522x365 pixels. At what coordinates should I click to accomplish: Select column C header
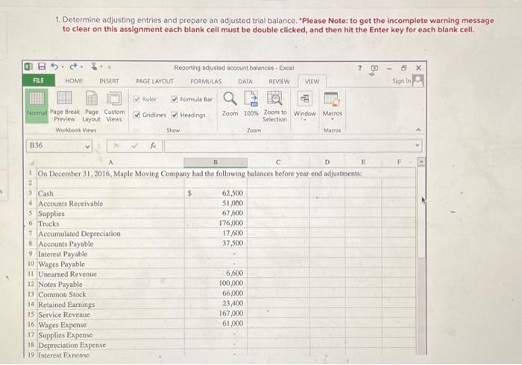(x=278, y=162)
